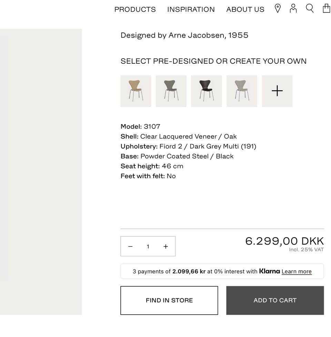The width and height of the screenshot is (331, 337).
Task: Click the Add to Cart button
Action: pos(275,300)
